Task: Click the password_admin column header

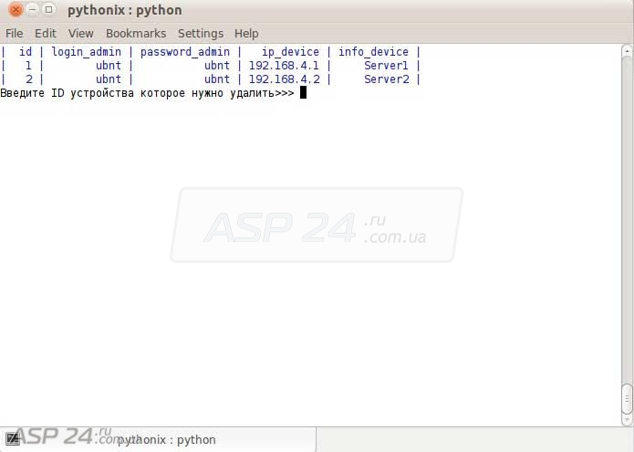Action: point(185,52)
